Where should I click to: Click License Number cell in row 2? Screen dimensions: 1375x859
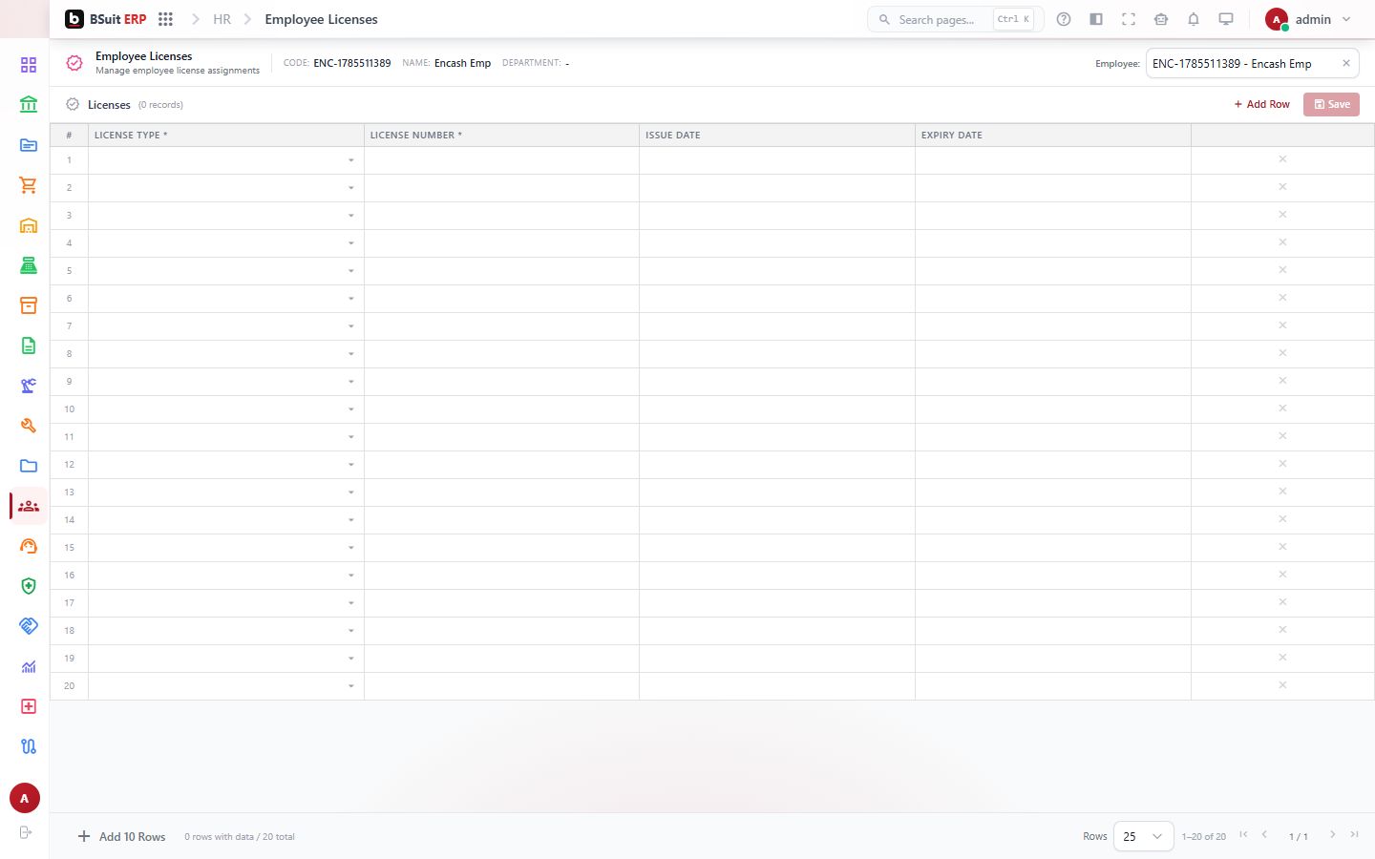(501, 188)
